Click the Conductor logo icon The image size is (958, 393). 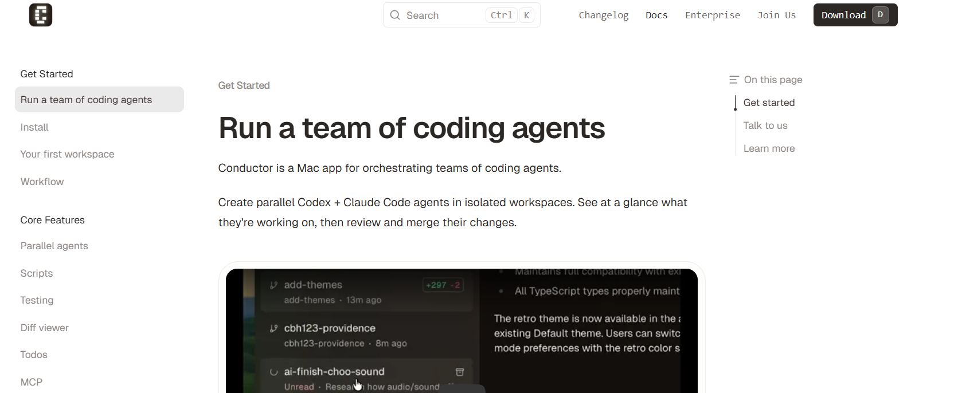(x=41, y=15)
